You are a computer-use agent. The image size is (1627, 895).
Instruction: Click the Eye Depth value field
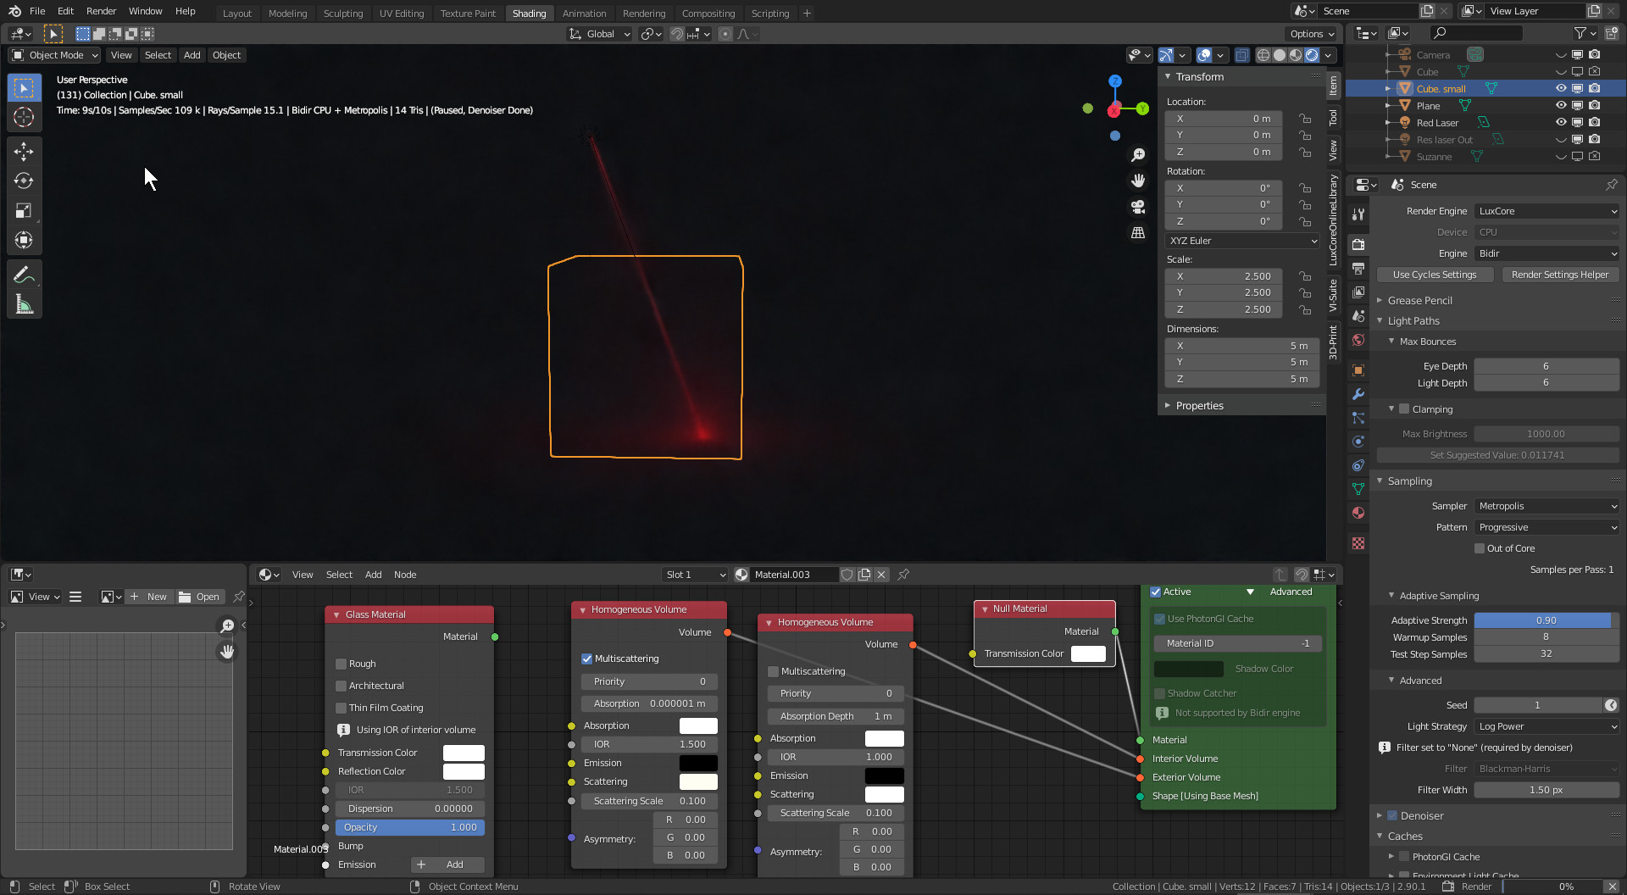1546,366
